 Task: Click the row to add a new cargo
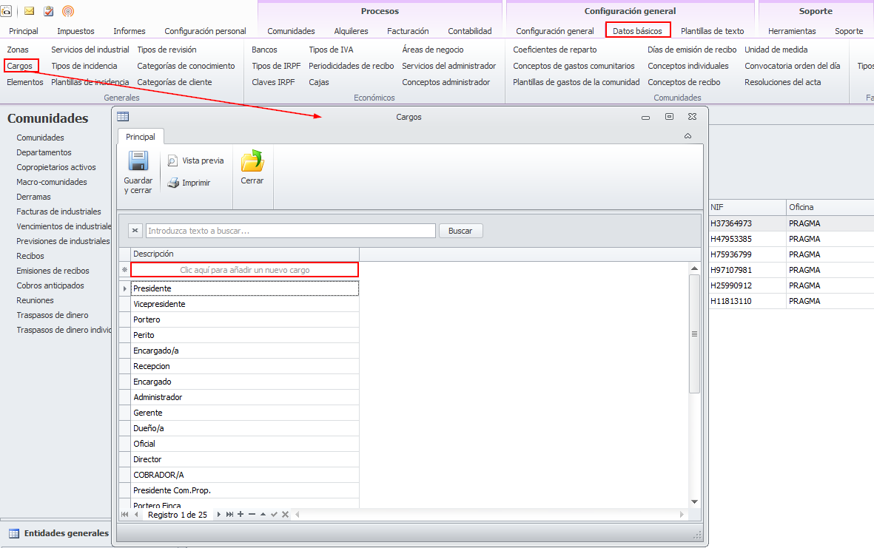click(x=245, y=269)
